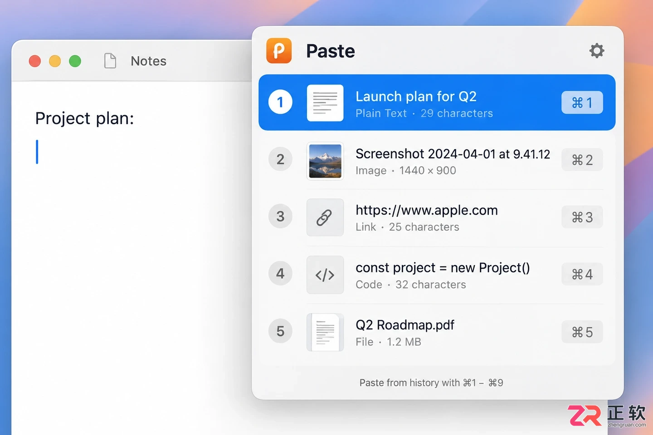Open Paste settings gear icon

pos(597,51)
